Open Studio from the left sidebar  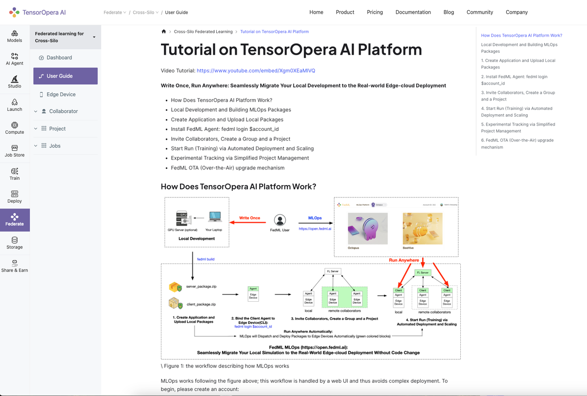click(14, 82)
